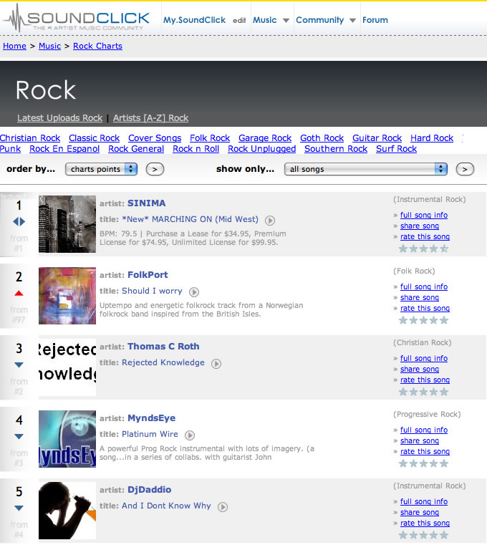
Task: Open the Community menu
Action: pyautogui.click(x=320, y=20)
